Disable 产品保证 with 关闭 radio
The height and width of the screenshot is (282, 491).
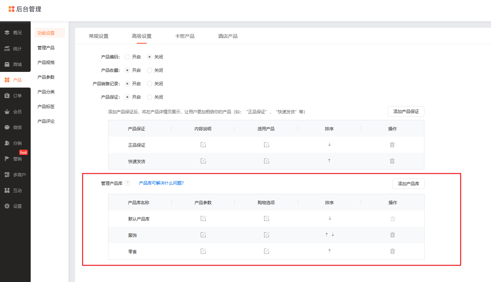click(150, 97)
